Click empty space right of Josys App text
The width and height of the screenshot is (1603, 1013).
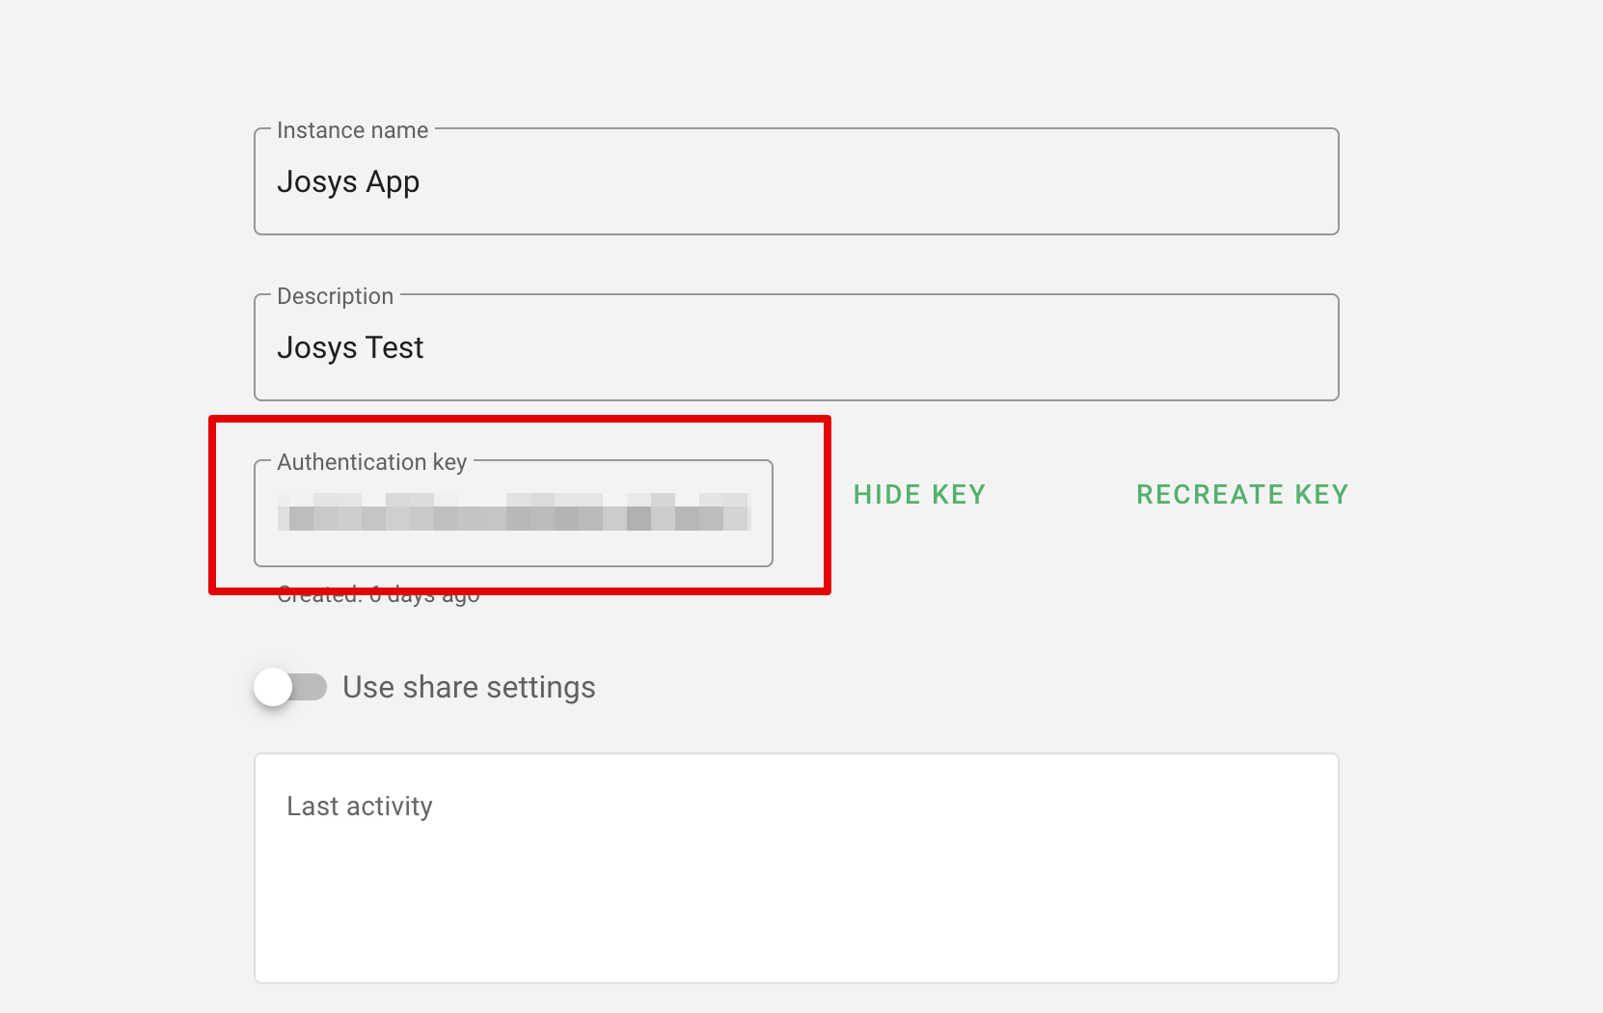pyautogui.click(x=868, y=182)
